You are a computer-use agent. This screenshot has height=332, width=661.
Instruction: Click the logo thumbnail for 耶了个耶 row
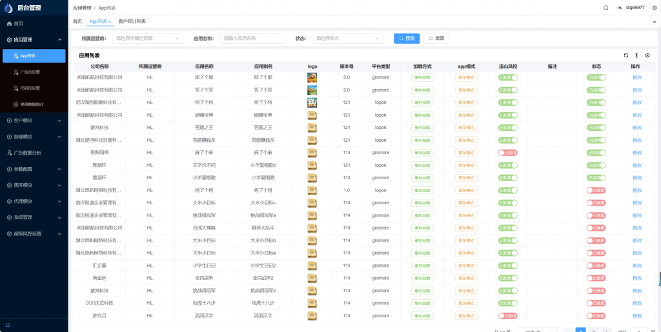point(312,77)
